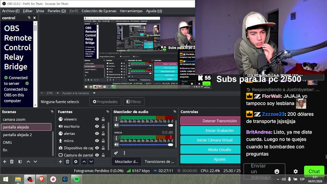Adjust first channel volume slider
This screenshot has width=327, height=184.
point(146,125)
